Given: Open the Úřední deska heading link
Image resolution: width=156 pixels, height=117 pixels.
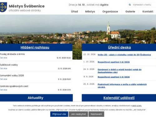Looking at the screenshot, I should click(x=119, y=47).
